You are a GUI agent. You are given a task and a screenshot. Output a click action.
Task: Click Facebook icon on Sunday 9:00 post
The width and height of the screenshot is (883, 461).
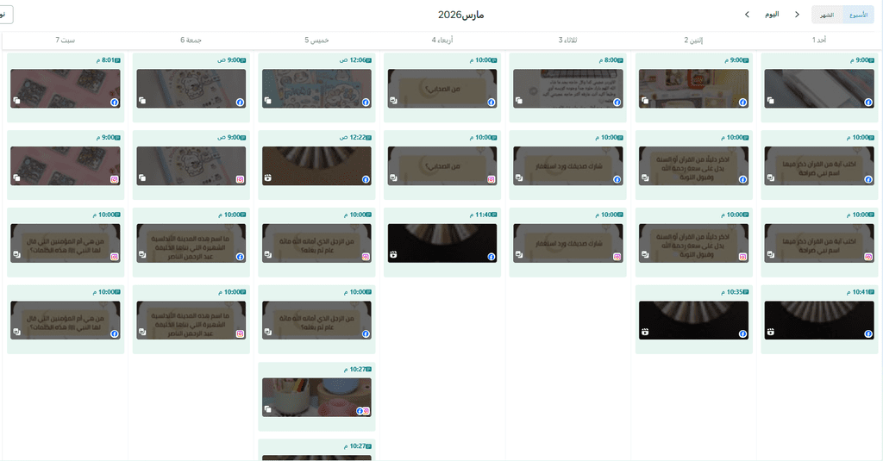point(868,103)
